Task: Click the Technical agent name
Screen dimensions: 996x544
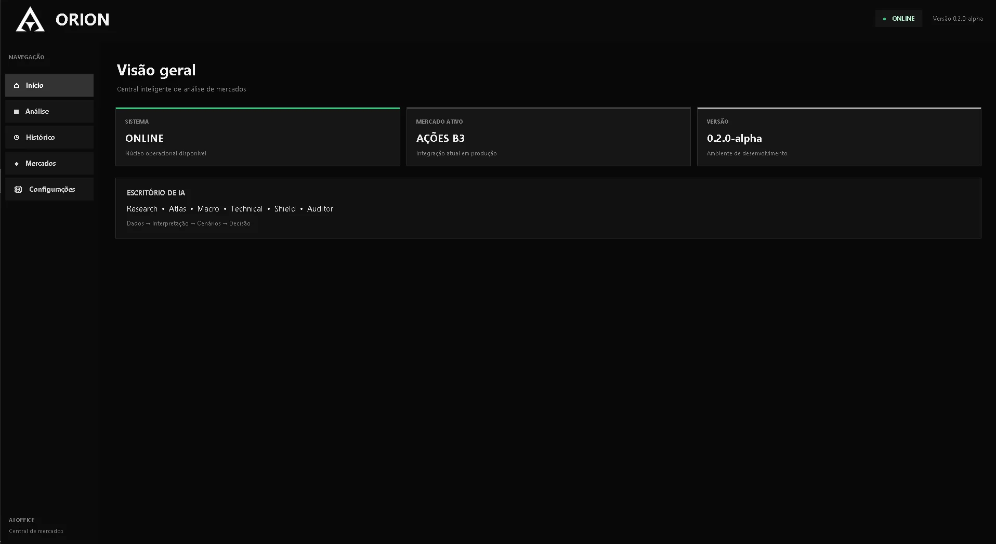Action: click(246, 209)
